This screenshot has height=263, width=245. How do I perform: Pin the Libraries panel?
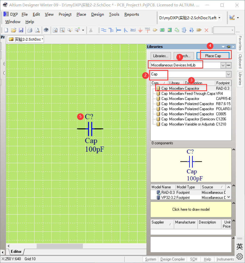(x=228, y=47)
